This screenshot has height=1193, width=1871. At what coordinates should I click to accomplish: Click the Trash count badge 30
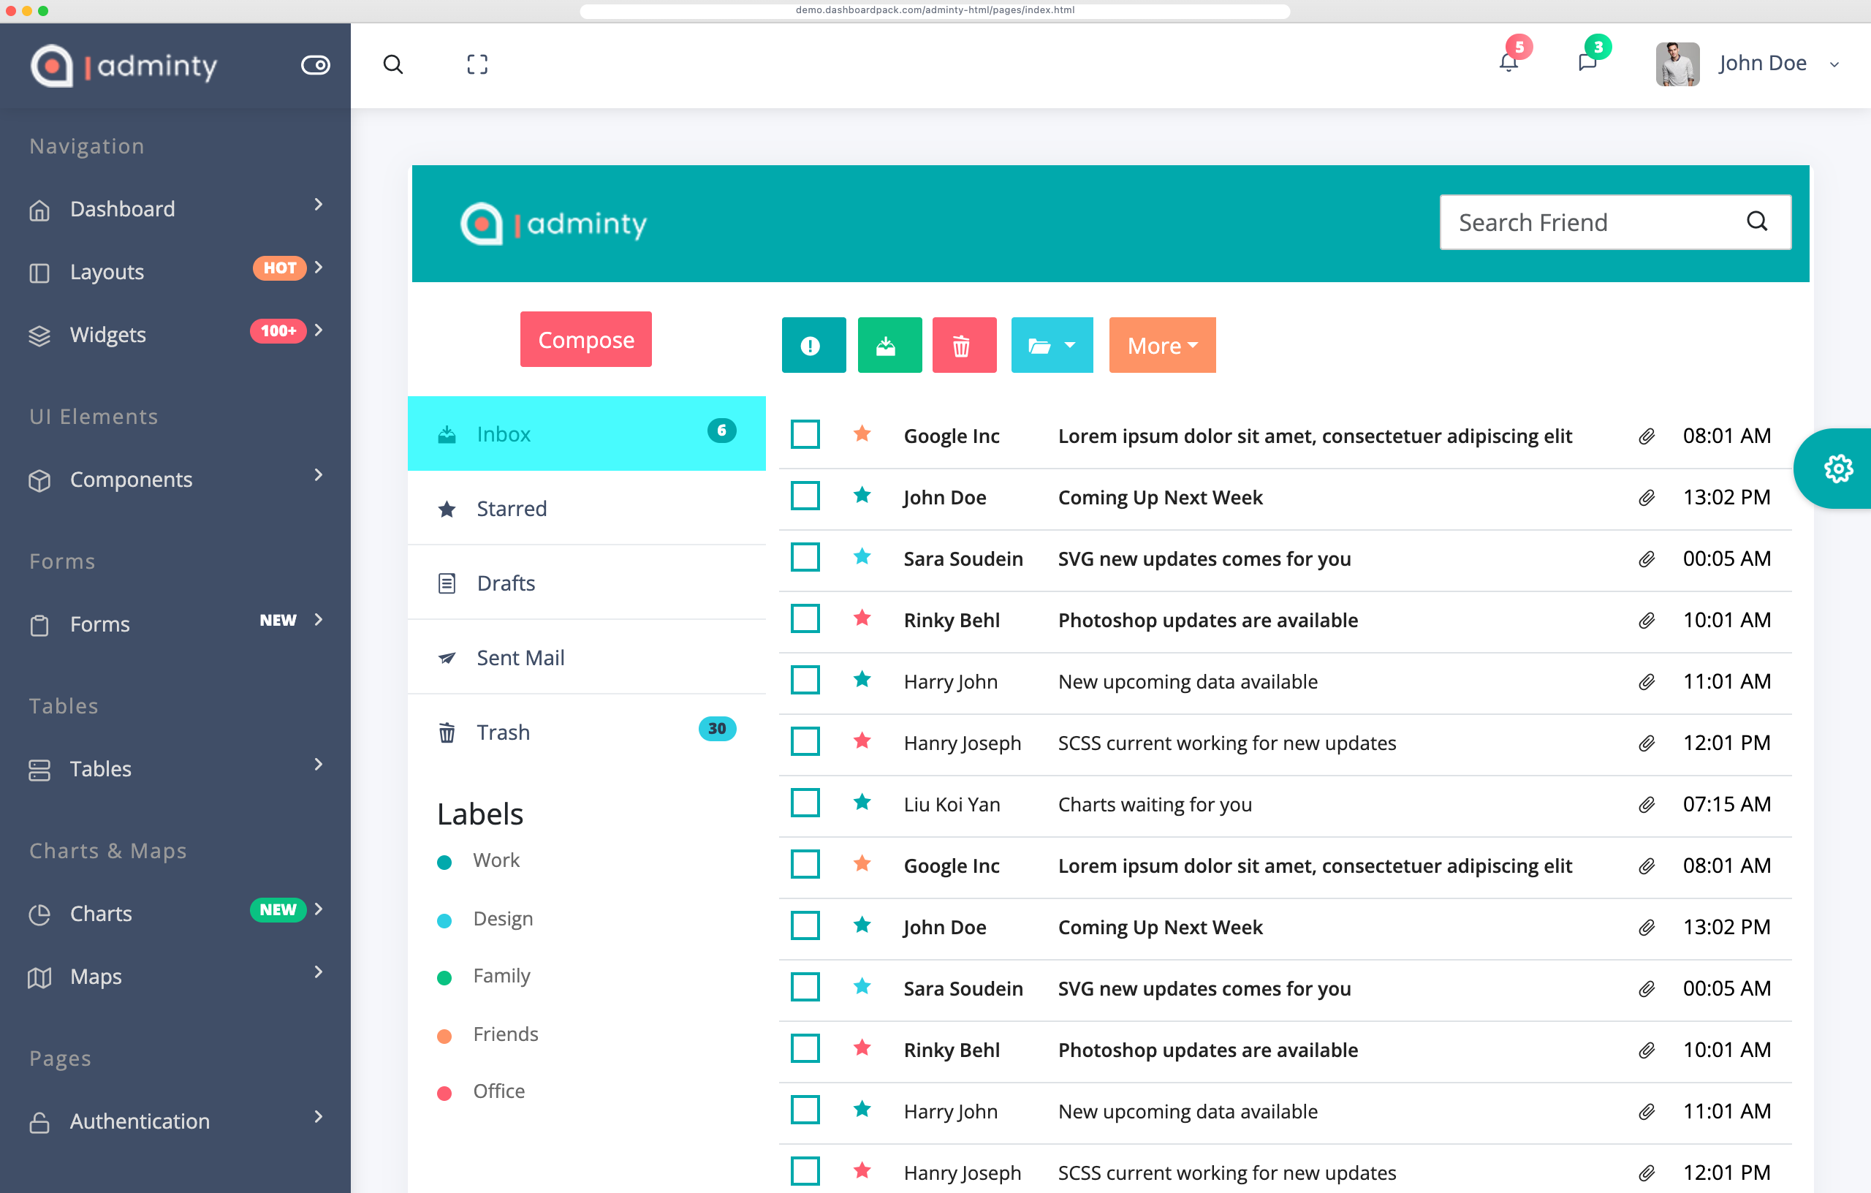point(717,729)
